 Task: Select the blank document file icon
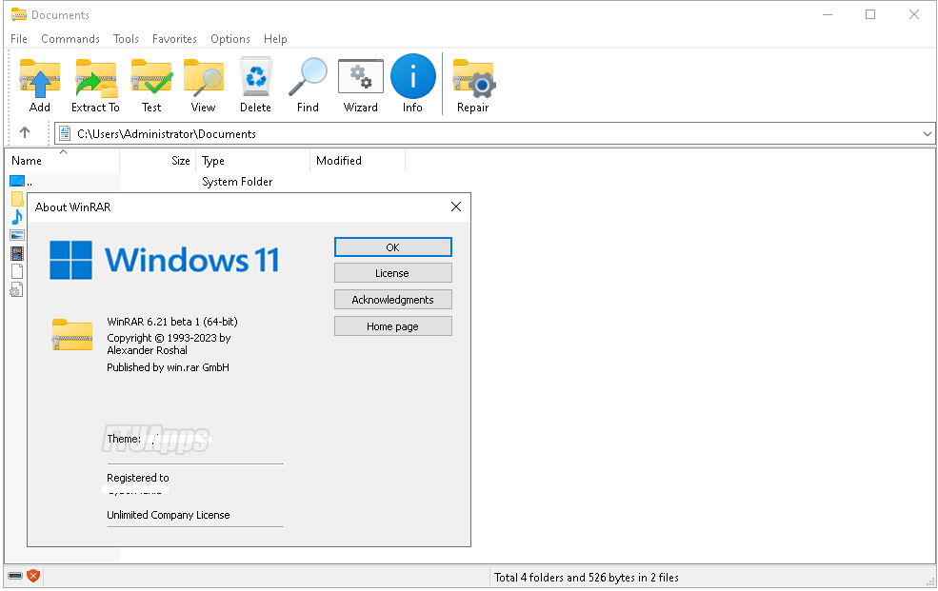coord(17,271)
